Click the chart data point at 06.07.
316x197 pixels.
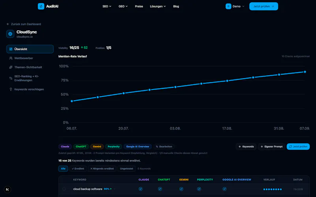pos(72,101)
